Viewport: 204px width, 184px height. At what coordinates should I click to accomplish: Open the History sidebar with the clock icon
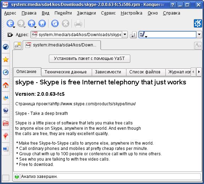6,72
